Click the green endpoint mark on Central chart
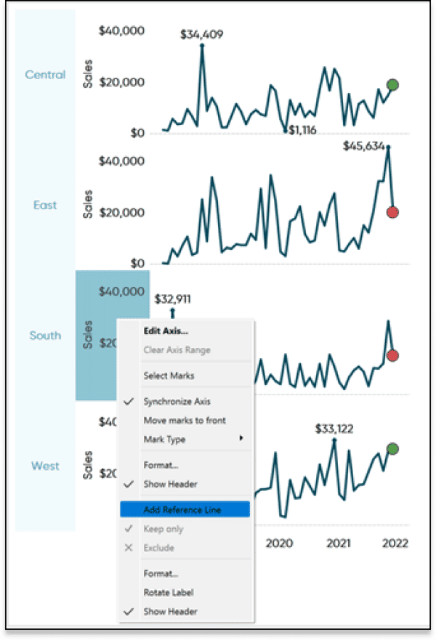Screen dimensions: 436x640 [392, 85]
